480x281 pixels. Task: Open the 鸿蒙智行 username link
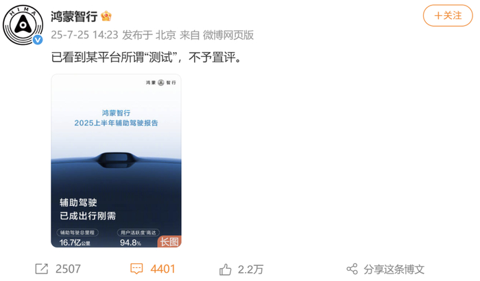(74, 16)
